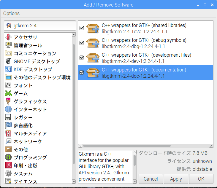This screenshot has height=188, width=217.
Task: Toggle the development files package checkbox
Action: [82, 58]
